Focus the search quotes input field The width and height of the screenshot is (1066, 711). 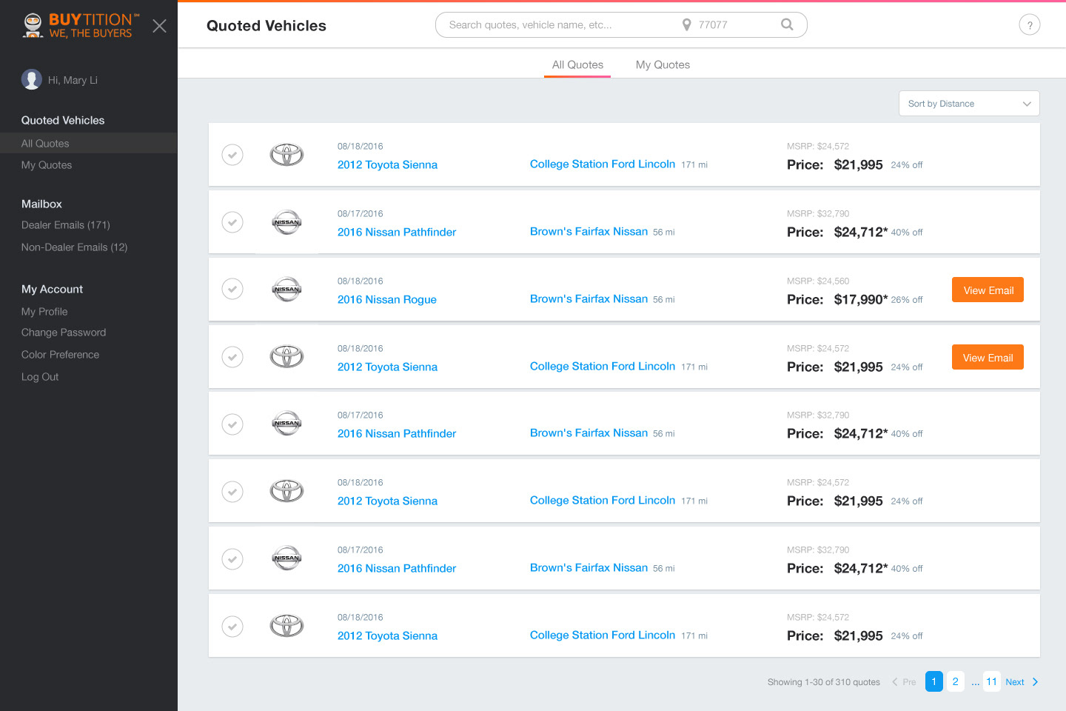pyautogui.click(x=555, y=24)
